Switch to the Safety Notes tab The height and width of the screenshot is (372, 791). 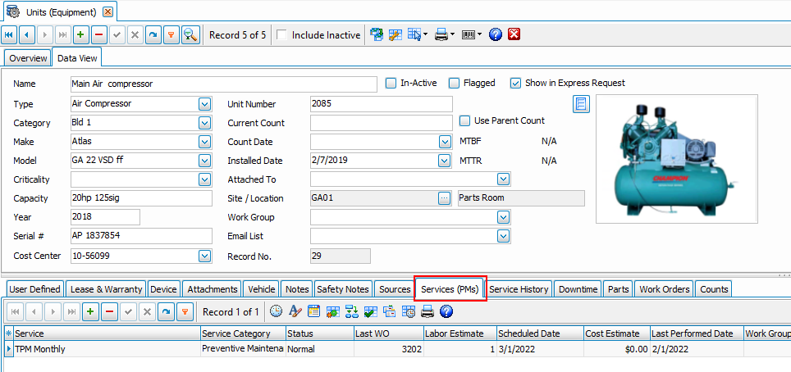pyautogui.click(x=343, y=289)
